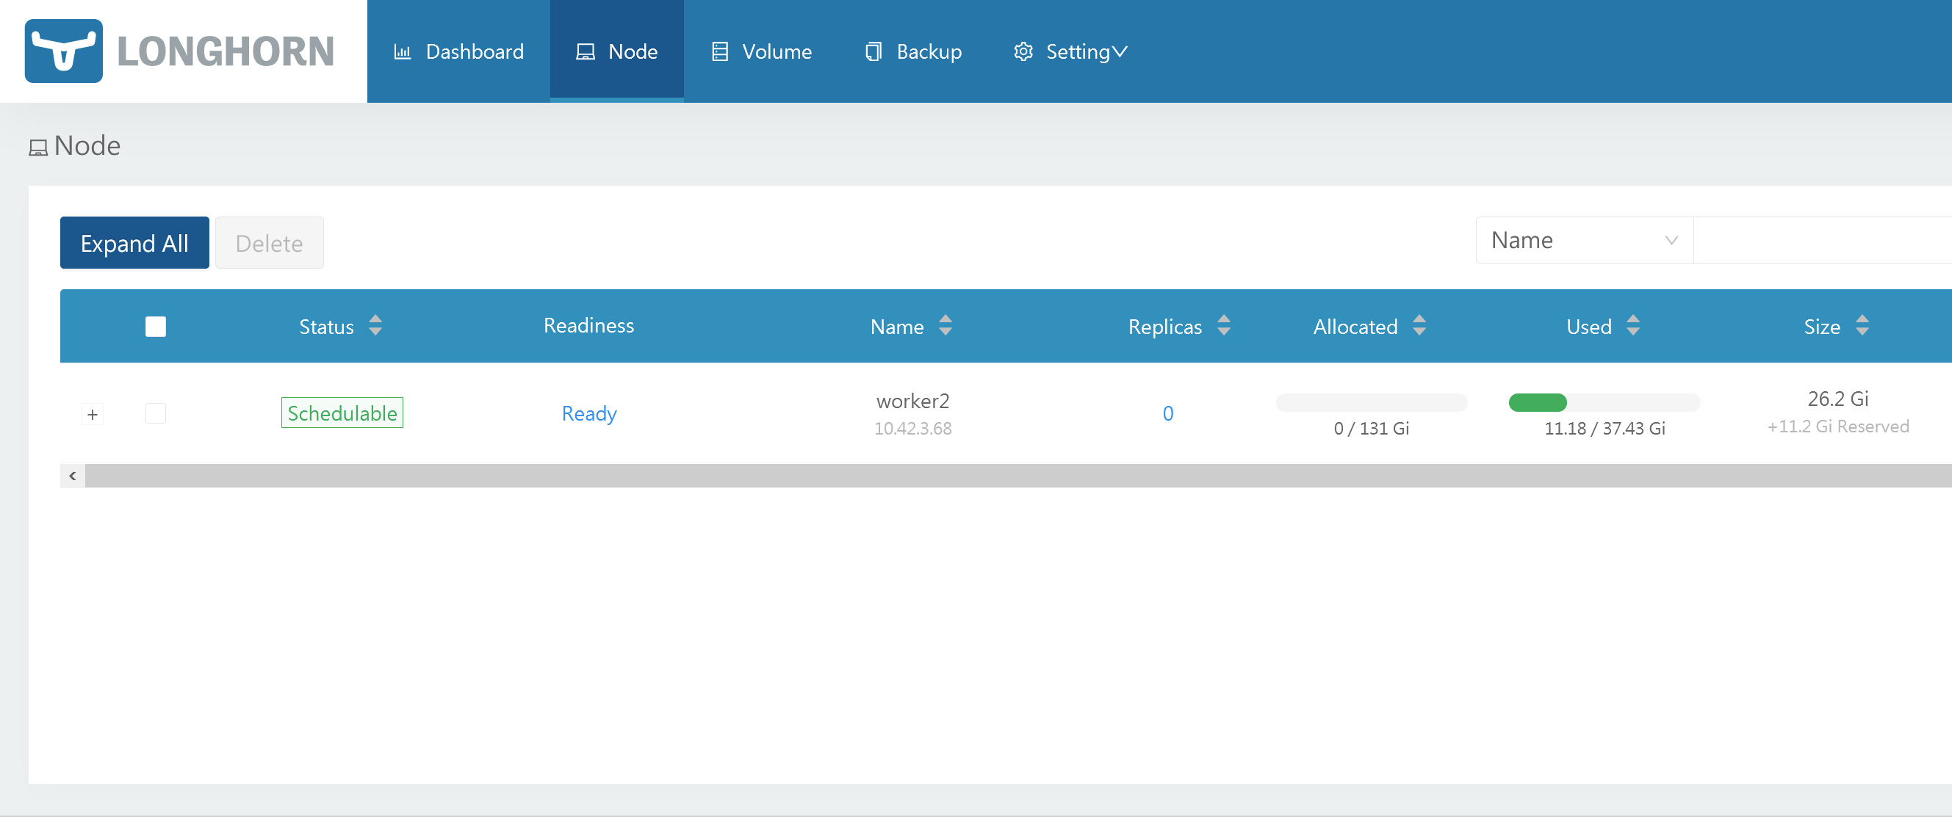Expand the worker2 node row details
The image size is (1952, 817).
[93, 413]
